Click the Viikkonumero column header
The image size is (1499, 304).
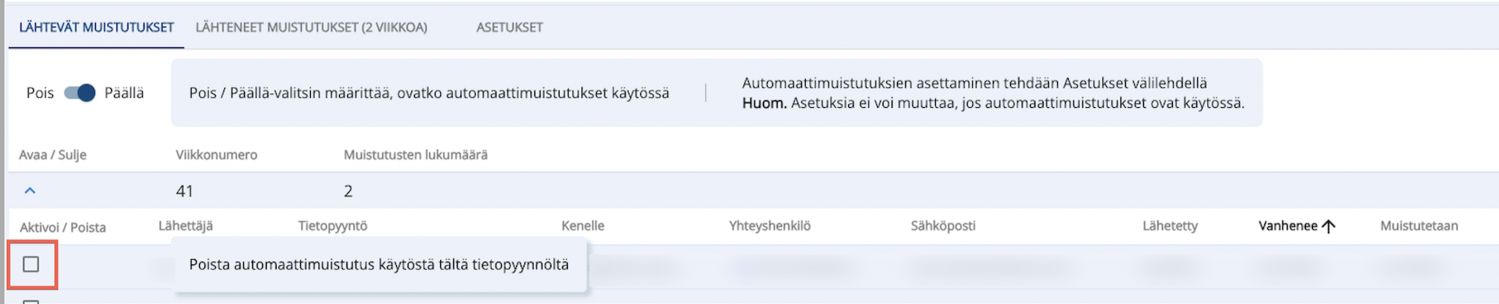click(217, 155)
